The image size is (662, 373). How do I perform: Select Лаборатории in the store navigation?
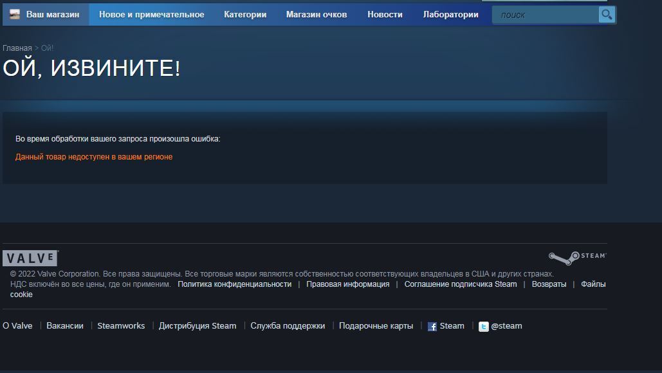coord(450,15)
